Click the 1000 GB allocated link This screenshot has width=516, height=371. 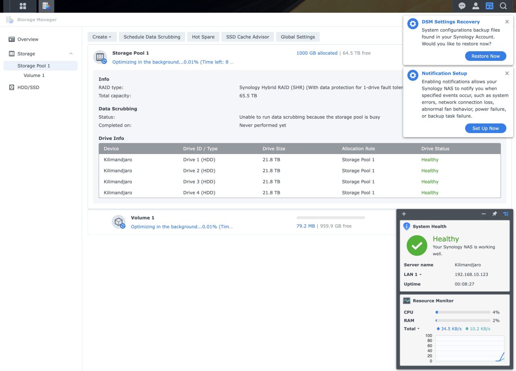pyautogui.click(x=317, y=53)
